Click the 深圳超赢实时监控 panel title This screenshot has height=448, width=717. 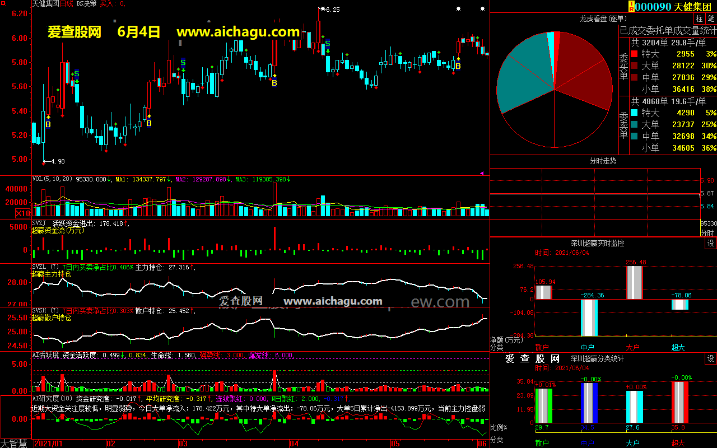pos(597,243)
